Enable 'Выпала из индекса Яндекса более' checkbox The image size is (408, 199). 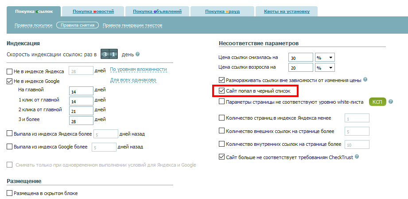pyautogui.click(x=9, y=133)
